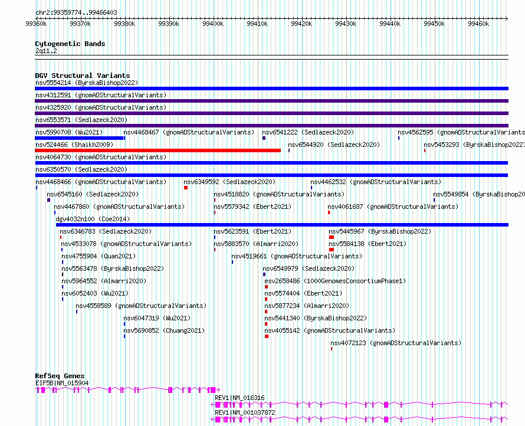Image resolution: width=525 pixels, height=426 pixels.
Task: Click the EIF5B|NM_015904 gene label
Action: pyautogui.click(x=62, y=383)
